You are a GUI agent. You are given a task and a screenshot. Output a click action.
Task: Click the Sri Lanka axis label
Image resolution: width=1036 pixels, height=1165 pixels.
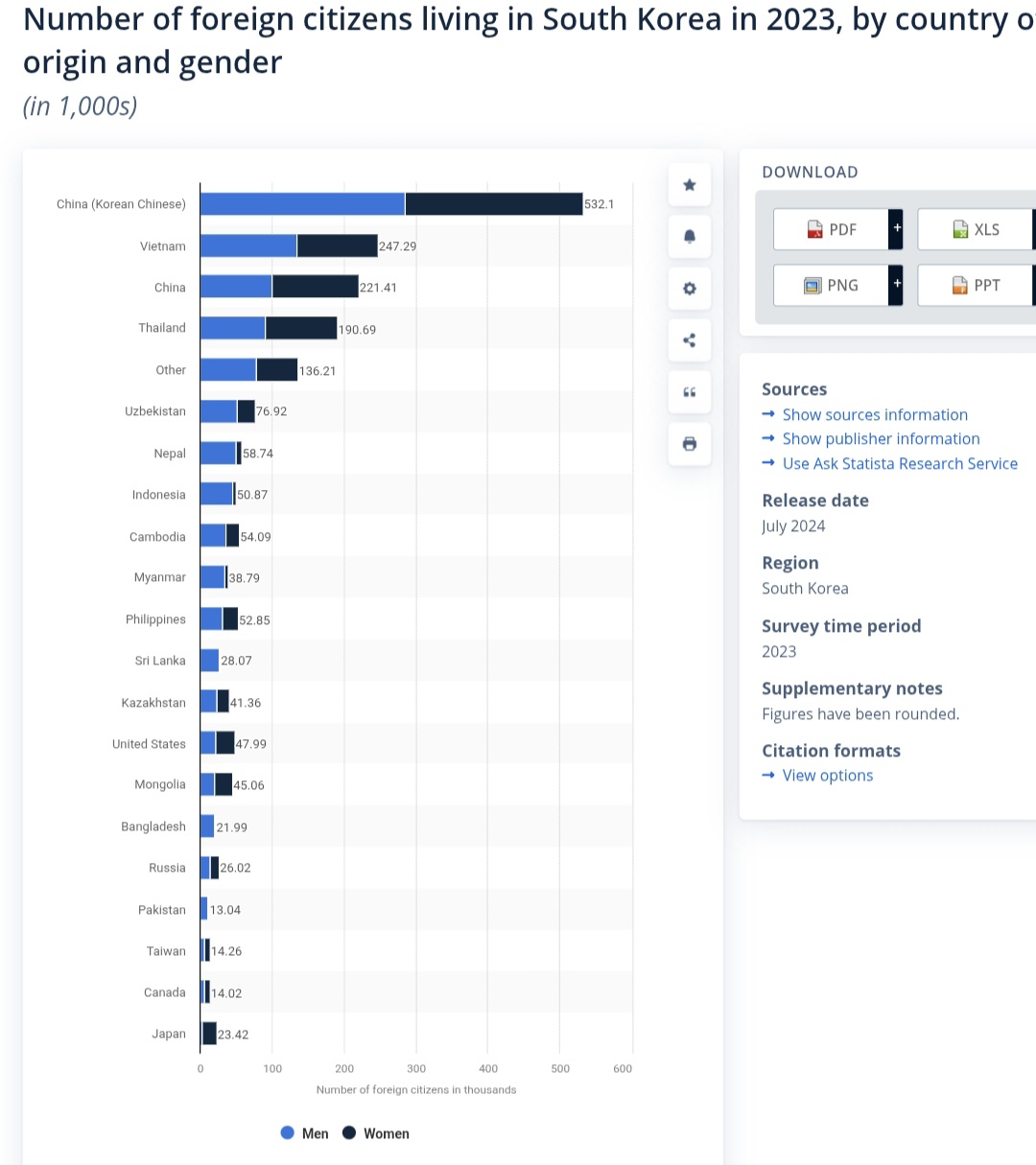tap(160, 661)
